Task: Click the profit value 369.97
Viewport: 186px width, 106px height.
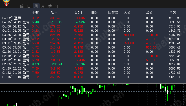Action: [56, 77]
